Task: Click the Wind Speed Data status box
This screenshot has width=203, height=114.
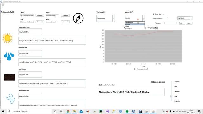Action: tap(30, 96)
